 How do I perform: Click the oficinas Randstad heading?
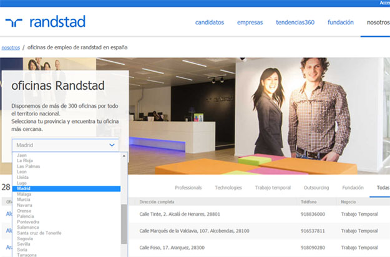point(57,85)
